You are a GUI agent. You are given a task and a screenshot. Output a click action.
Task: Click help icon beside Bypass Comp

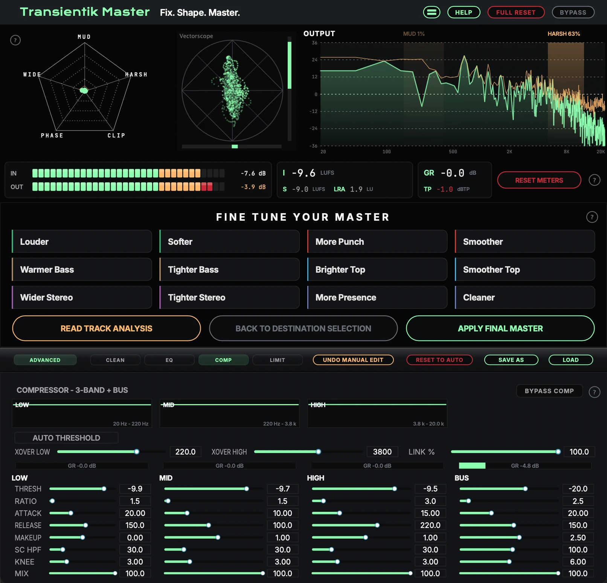pyautogui.click(x=594, y=392)
